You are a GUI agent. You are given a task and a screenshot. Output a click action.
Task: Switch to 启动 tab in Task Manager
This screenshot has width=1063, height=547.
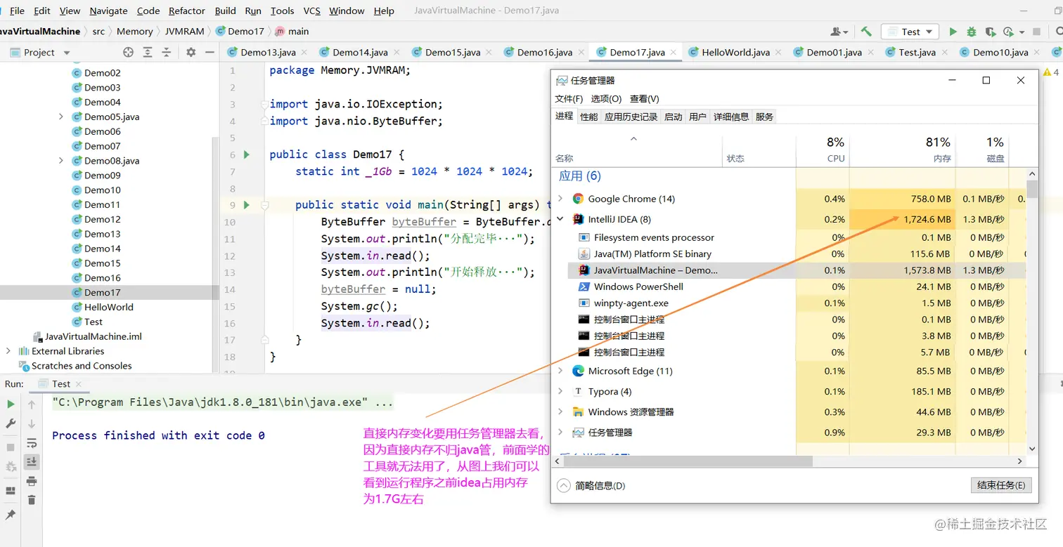[x=674, y=117]
